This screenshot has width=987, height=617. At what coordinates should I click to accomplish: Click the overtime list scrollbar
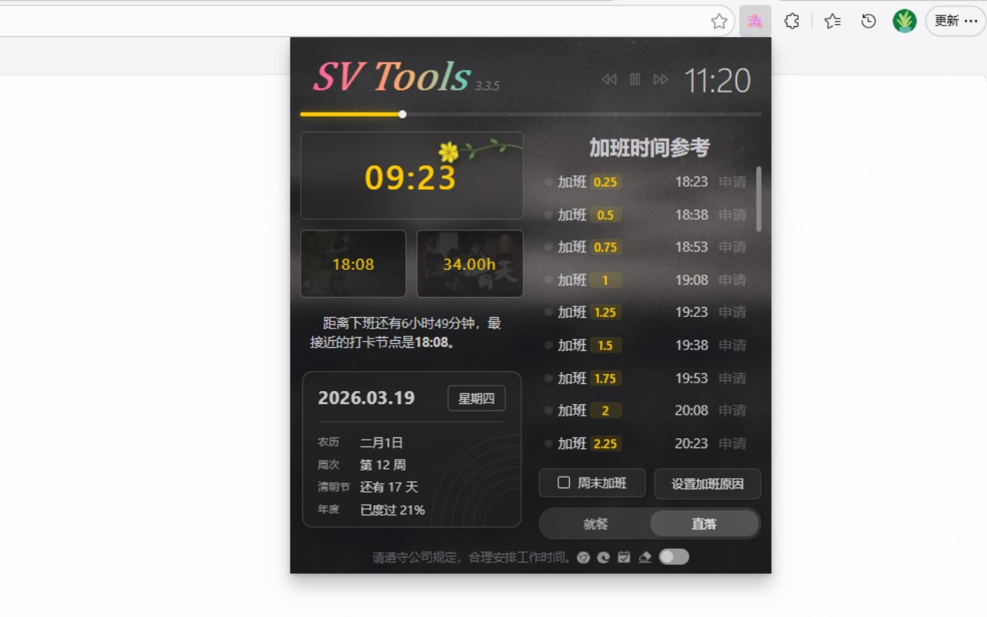click(x=759, y=199)
